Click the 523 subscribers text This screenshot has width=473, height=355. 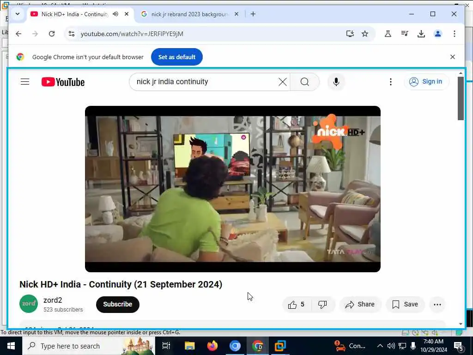pyautogui.click(x=63, y=310)
